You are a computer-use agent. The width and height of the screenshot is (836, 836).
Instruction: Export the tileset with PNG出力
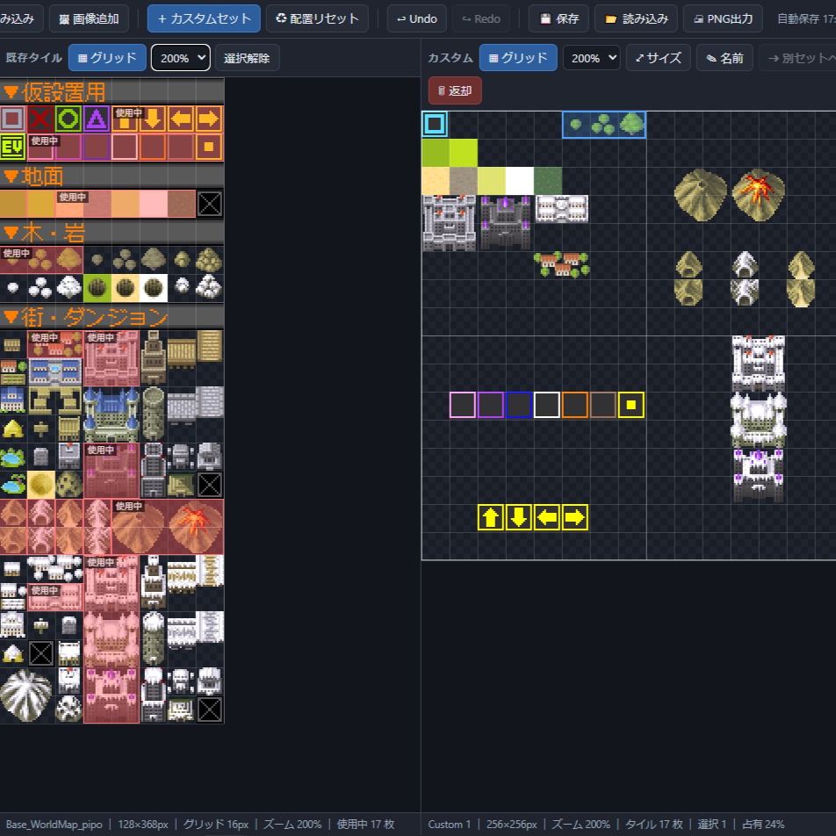pos(723,18)
